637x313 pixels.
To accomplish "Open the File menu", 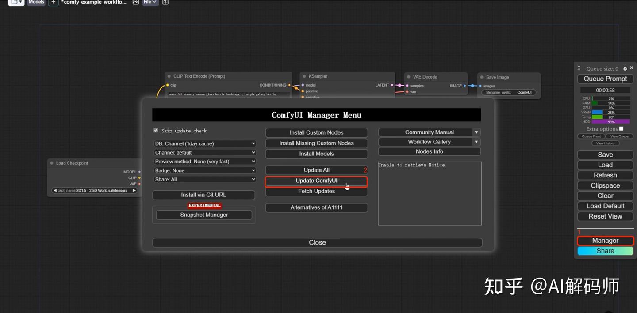I will tap(150, 1).
